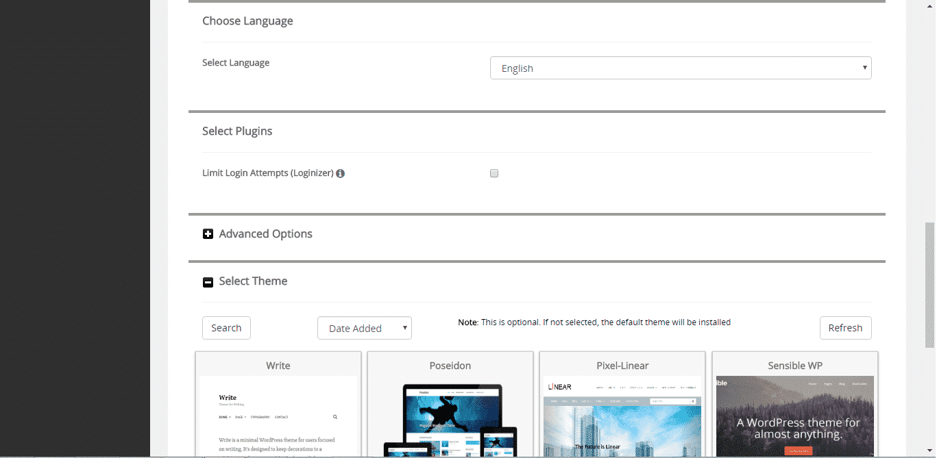Collapse Select Theme with minus icon
The height and width of the screenshot is (458, 937).
click(x=208, y=281)
